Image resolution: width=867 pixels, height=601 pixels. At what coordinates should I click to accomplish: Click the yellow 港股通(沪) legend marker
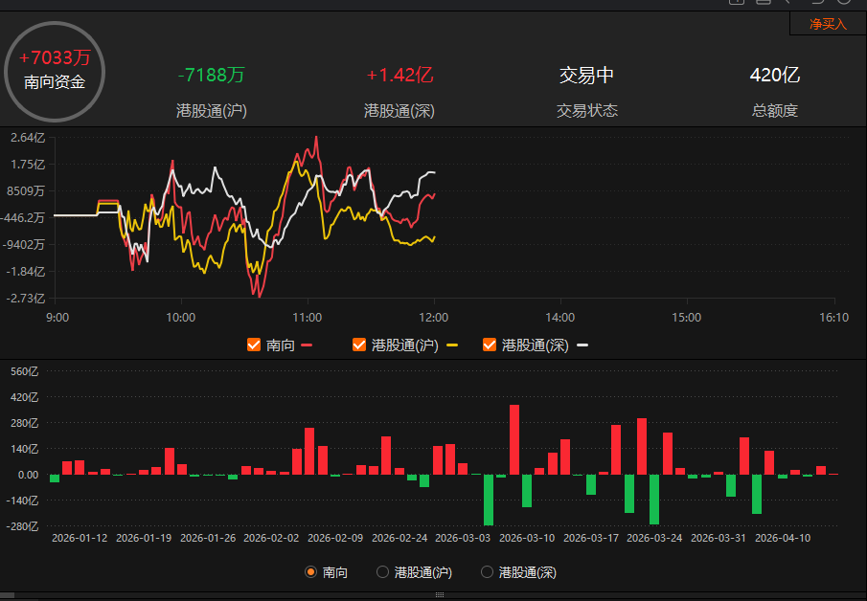tap(452, 345)
